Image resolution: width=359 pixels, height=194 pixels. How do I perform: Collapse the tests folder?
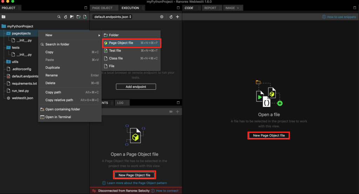pos(8,48)
